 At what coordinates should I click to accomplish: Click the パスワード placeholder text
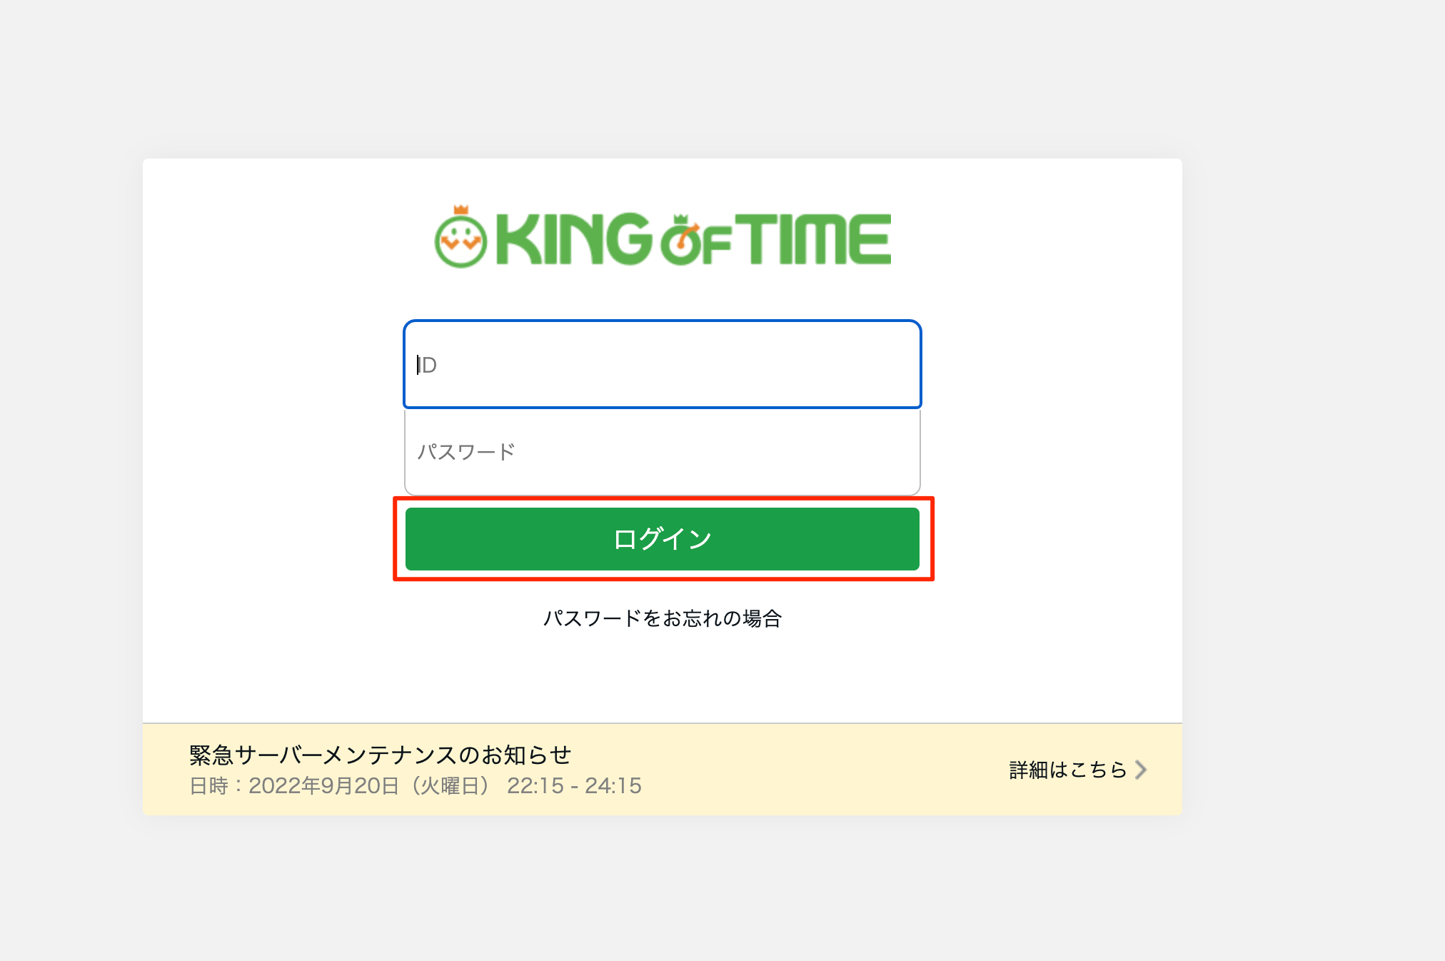coord(466,452)
